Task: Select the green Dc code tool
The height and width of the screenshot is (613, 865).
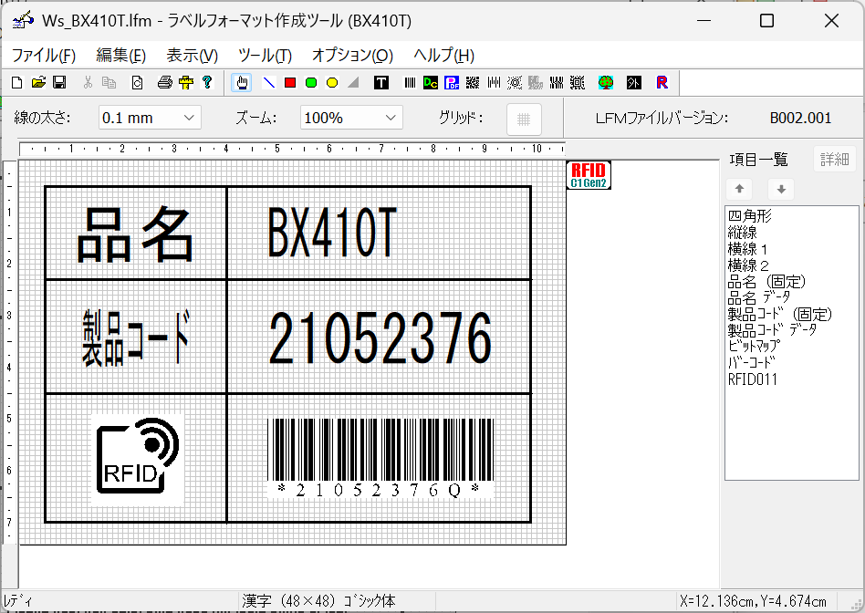Action: 431,83
